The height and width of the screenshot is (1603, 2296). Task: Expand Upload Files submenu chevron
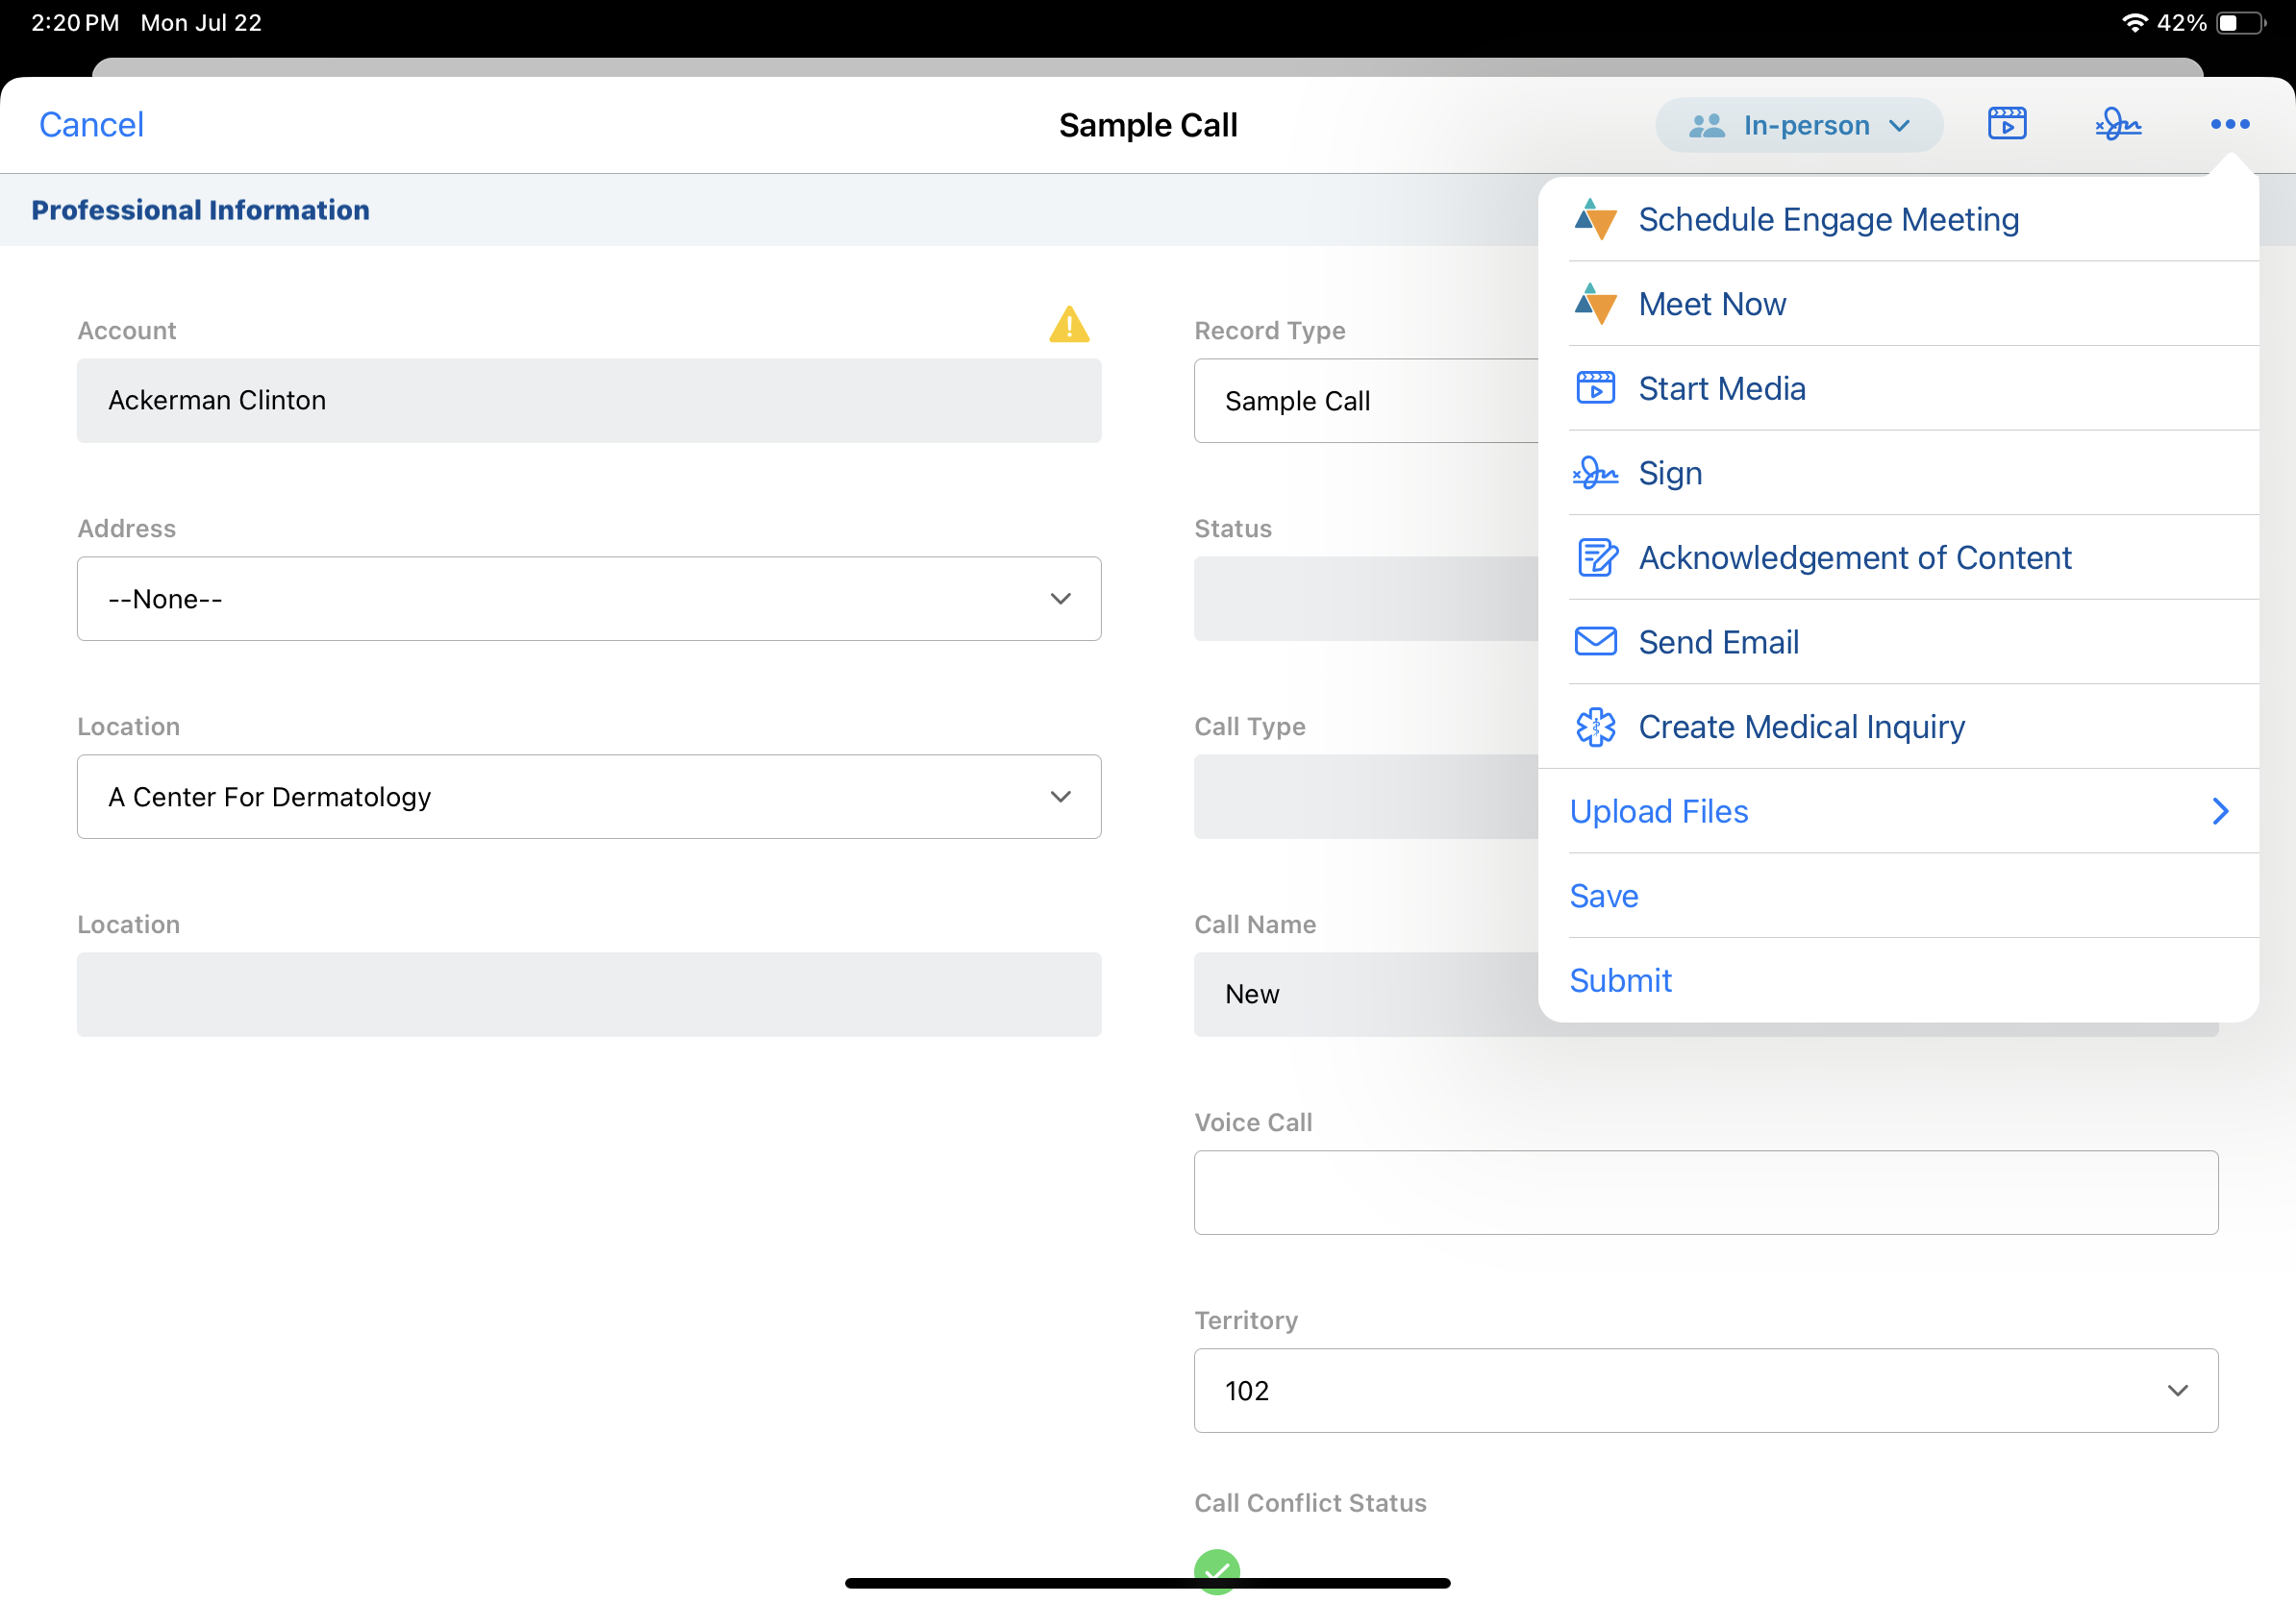2219,810
